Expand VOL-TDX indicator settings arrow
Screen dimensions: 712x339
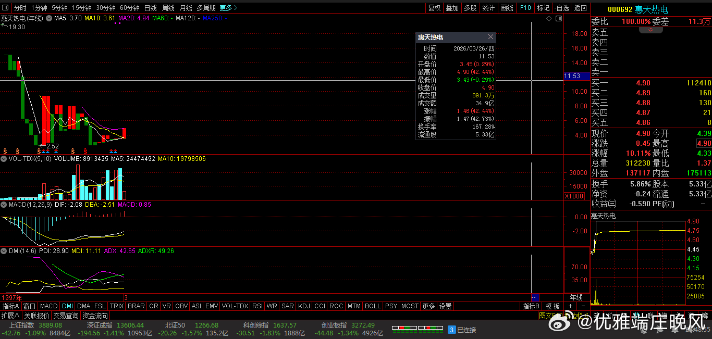pos(4,159)
